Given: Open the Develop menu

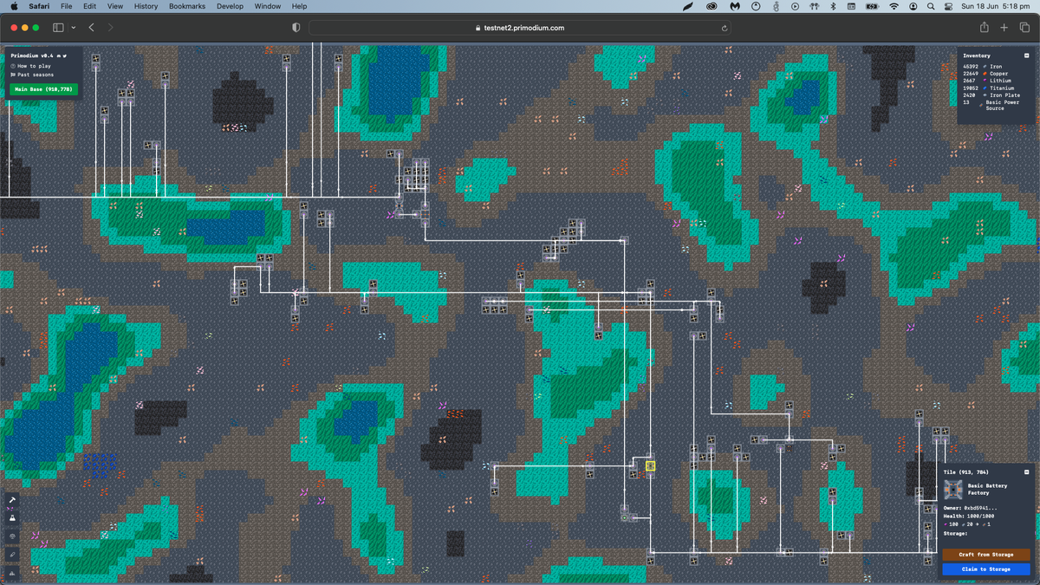Looking at the screenshot, I should point(230,6).
